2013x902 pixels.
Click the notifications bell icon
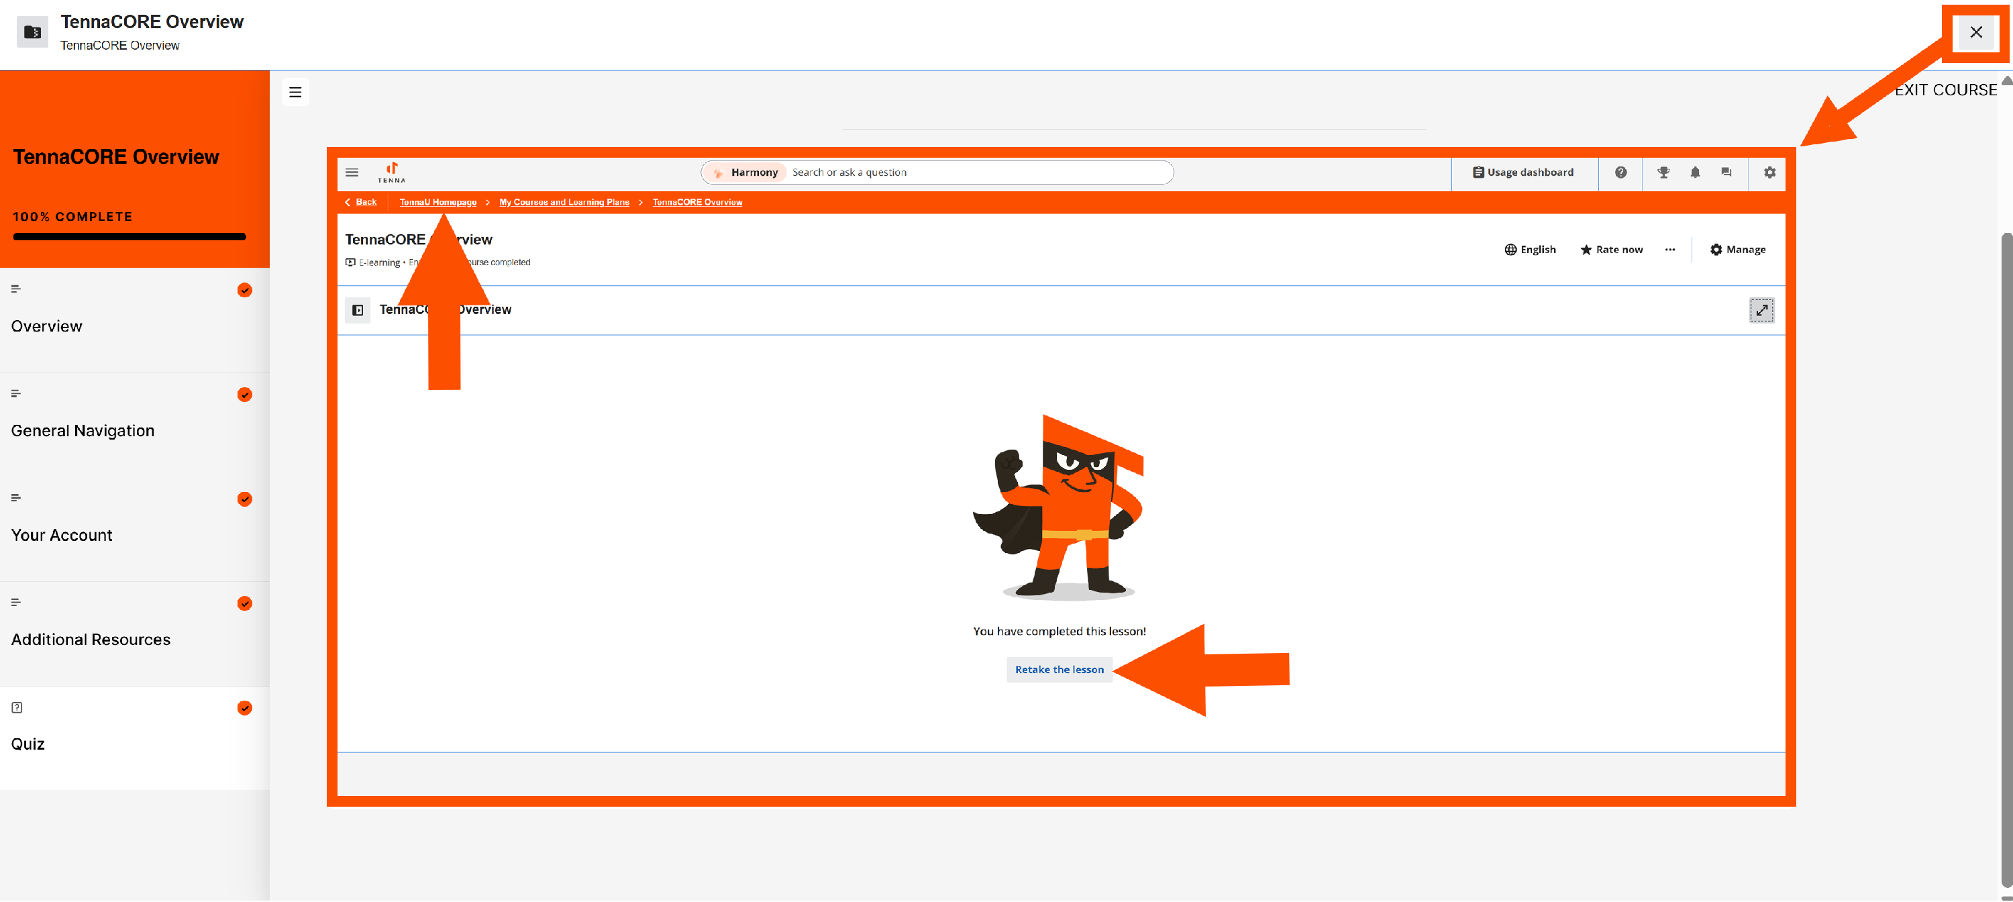tap(1694, 172)
